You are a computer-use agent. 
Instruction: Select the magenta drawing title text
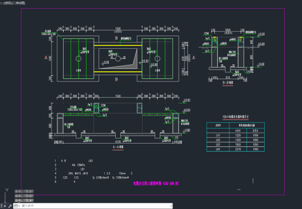(x=156, y=183)
